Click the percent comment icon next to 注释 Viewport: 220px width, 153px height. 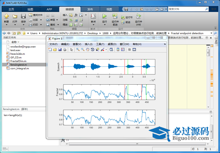(x=71, y=20)
